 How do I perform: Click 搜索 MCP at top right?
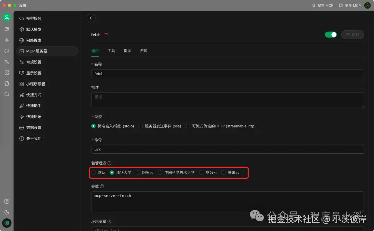click(322, 6)
